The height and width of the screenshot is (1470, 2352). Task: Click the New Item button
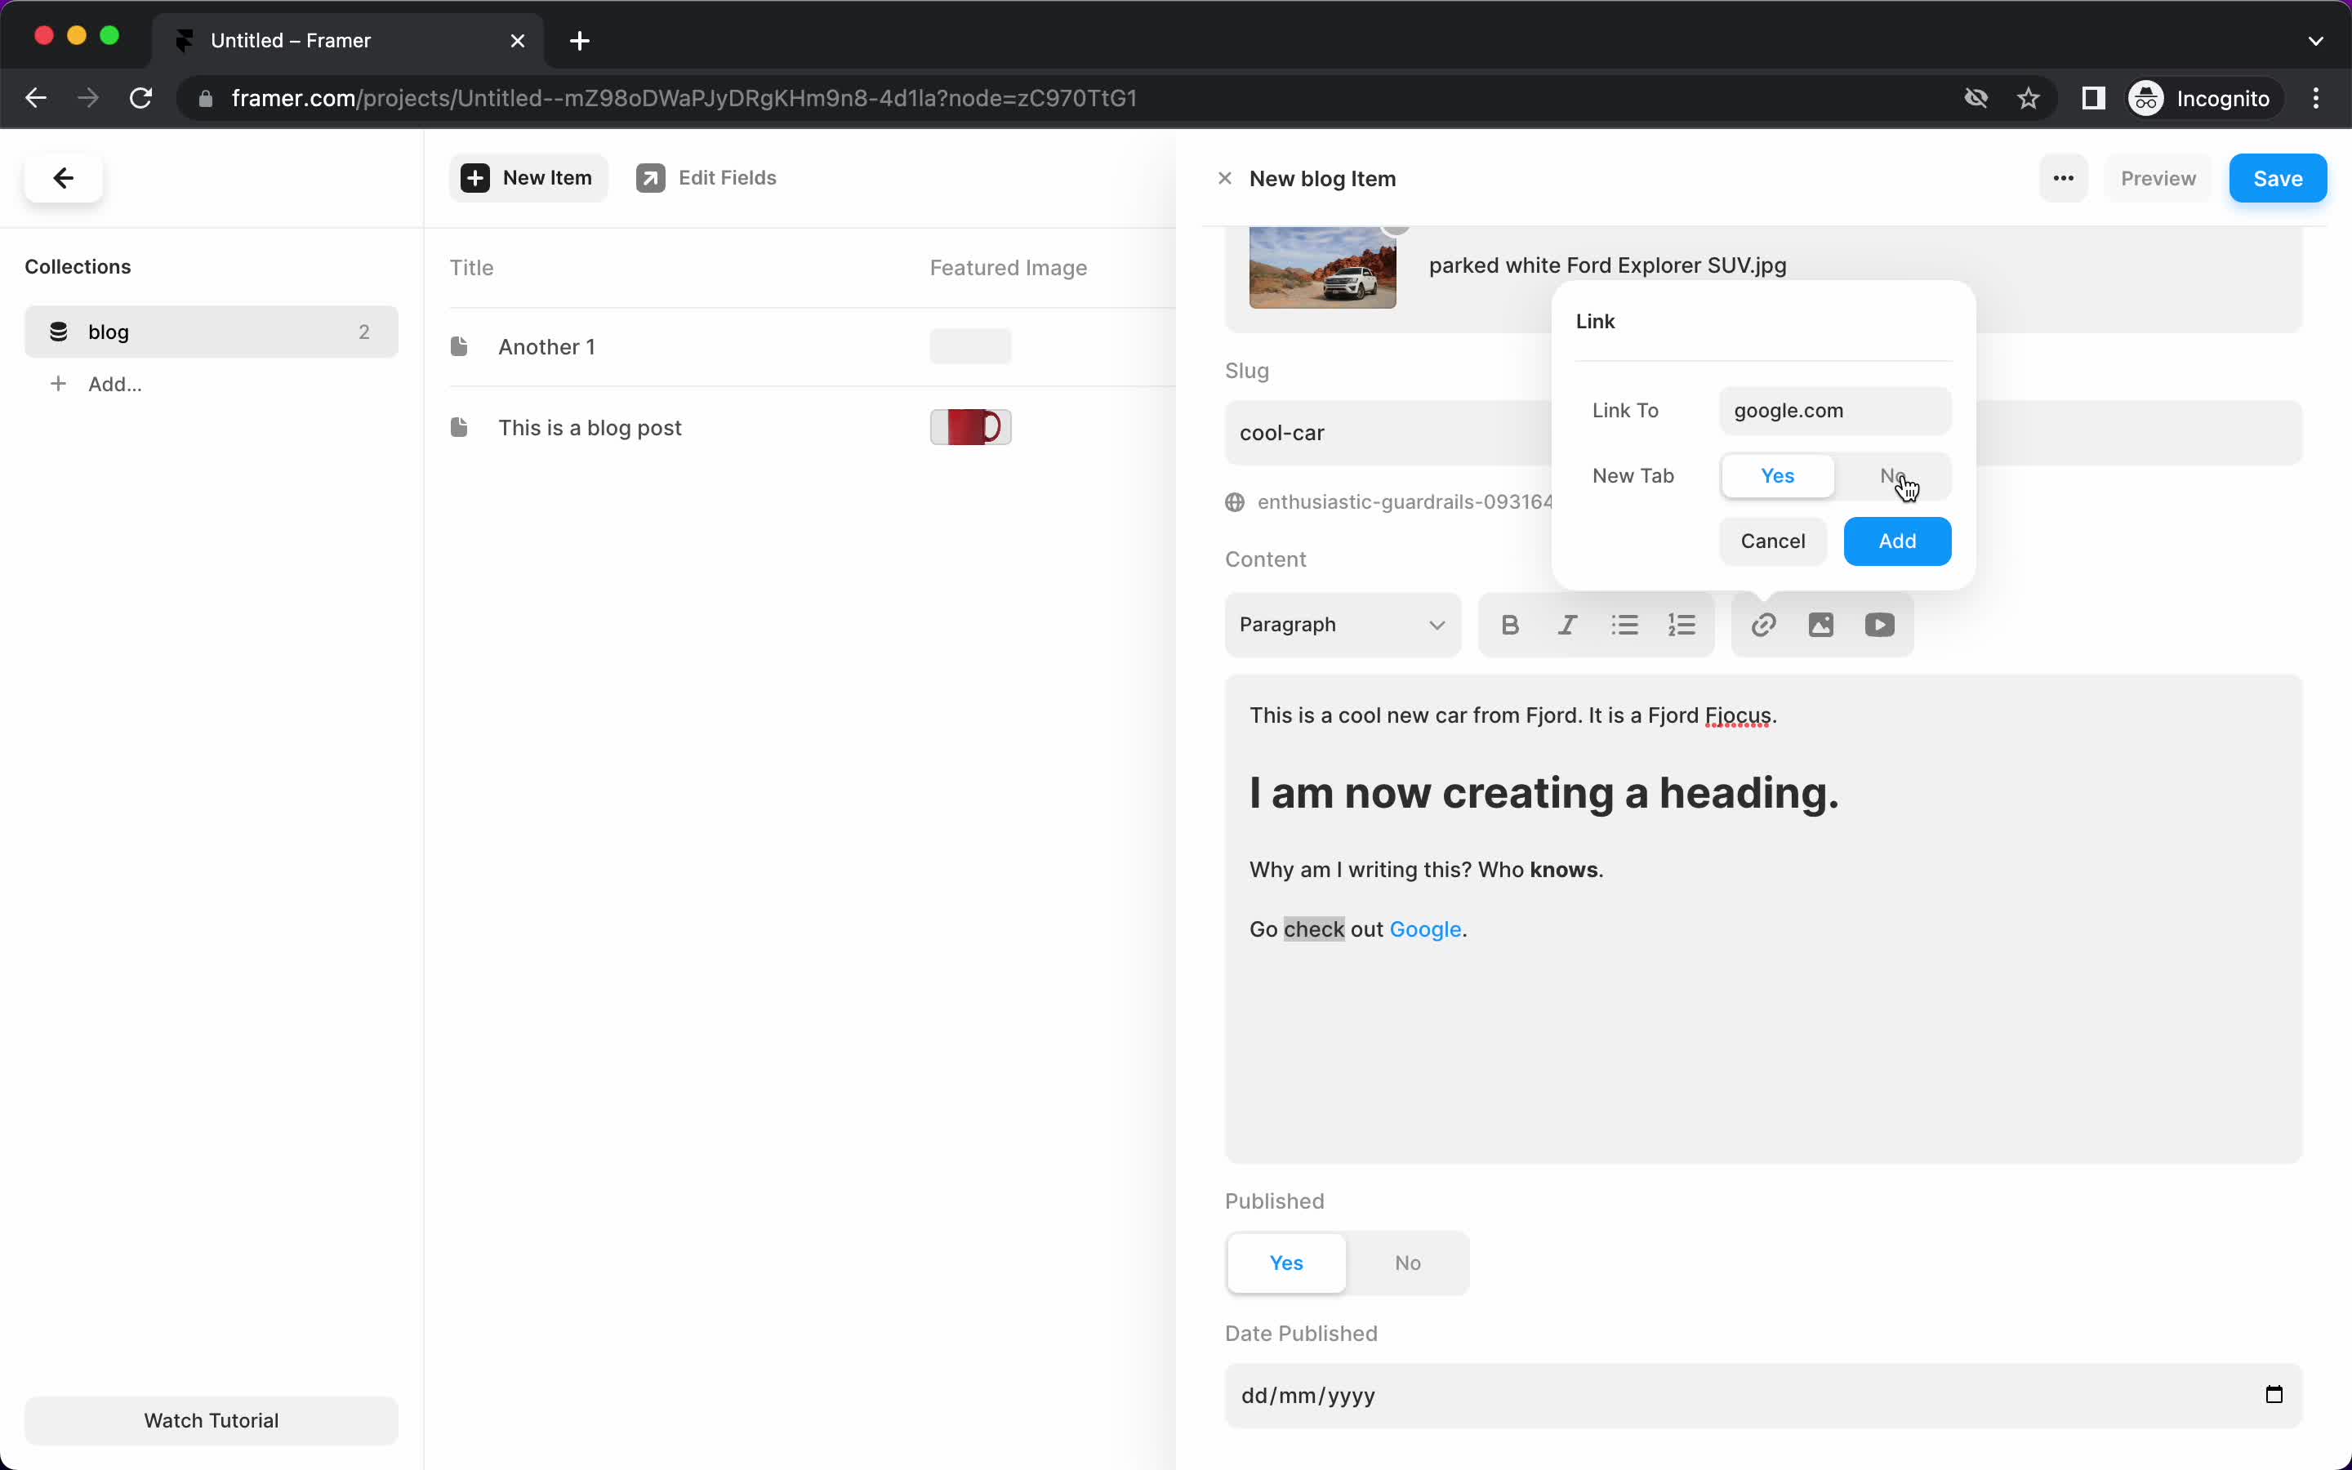click(528, 178)
